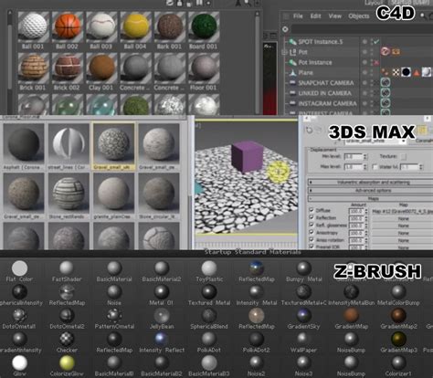Select the Bumpy Metal material icon

coord(303,268)
